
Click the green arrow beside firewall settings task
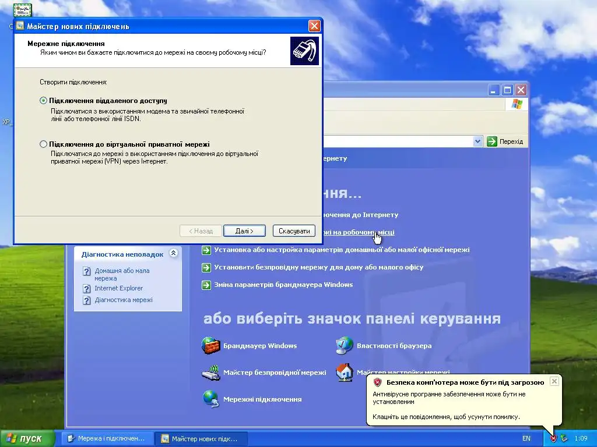tap(206, 285)
